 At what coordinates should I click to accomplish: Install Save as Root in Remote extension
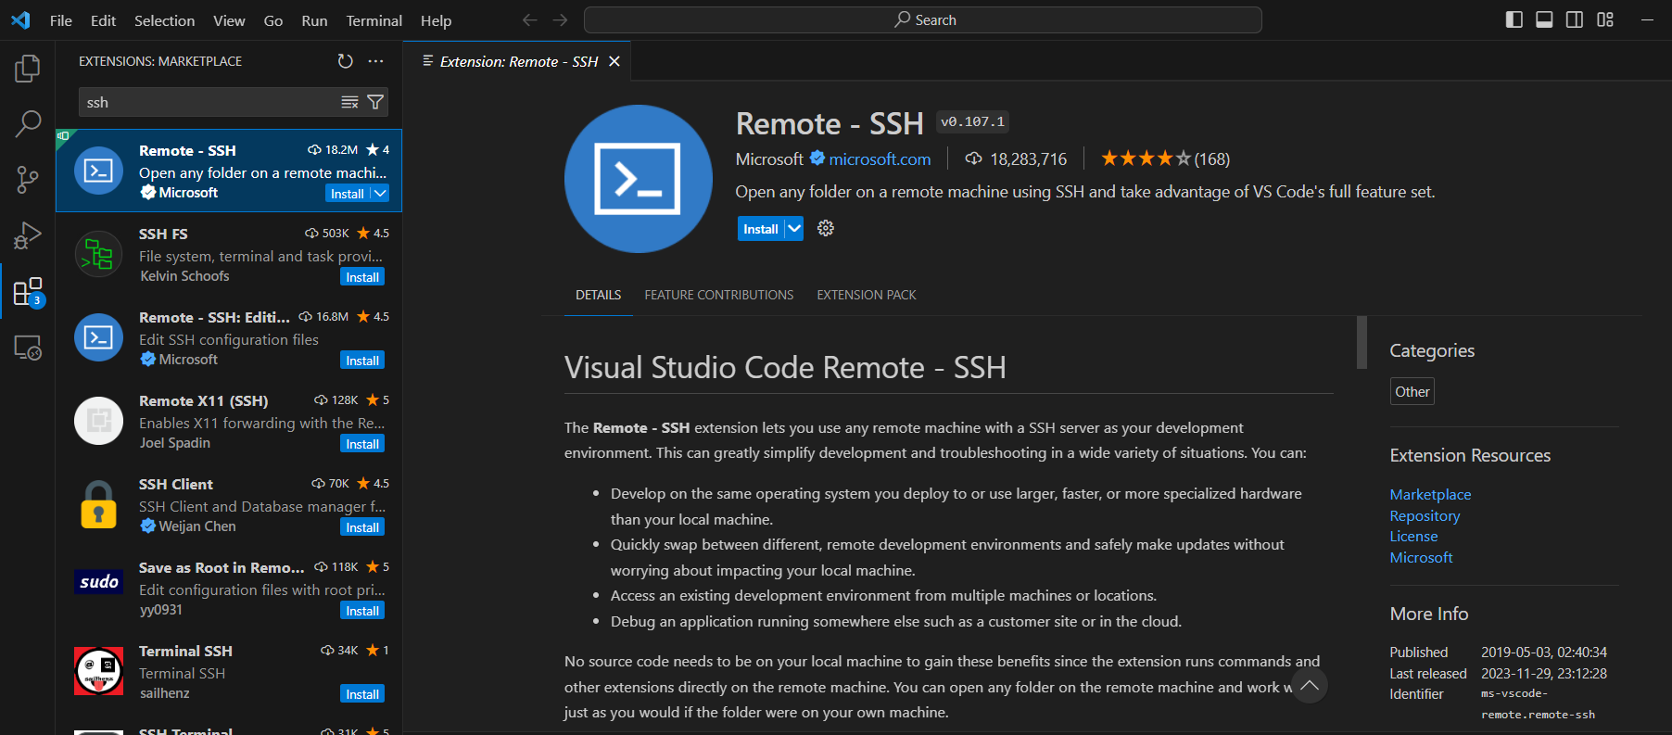[362, 610]
